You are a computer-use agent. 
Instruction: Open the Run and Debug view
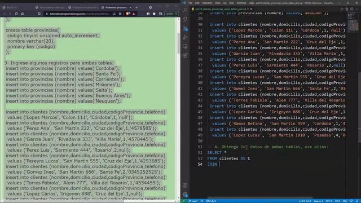pos(185,37)
